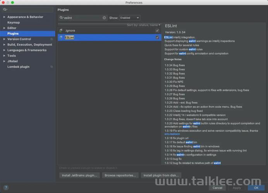Image resolution: width=268 pixels, height=193 pixels.
Task: Focus the sidebar settings search field
Action: 27,9
